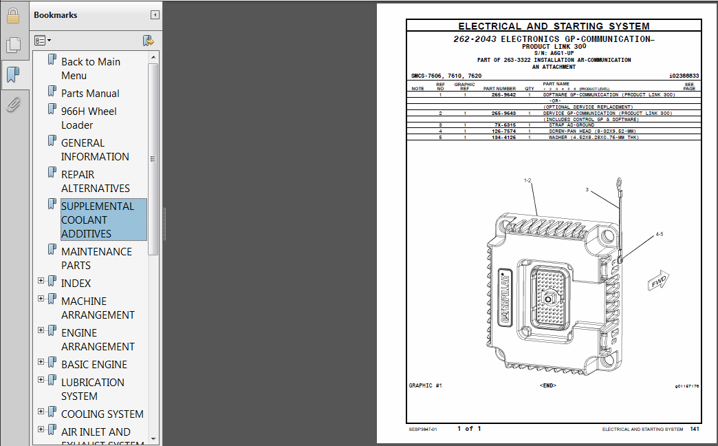Open the GENERAL INFORMATION bookmark
Screen dimensions: 718x446
pyautogui.click(x=95, y=149)
